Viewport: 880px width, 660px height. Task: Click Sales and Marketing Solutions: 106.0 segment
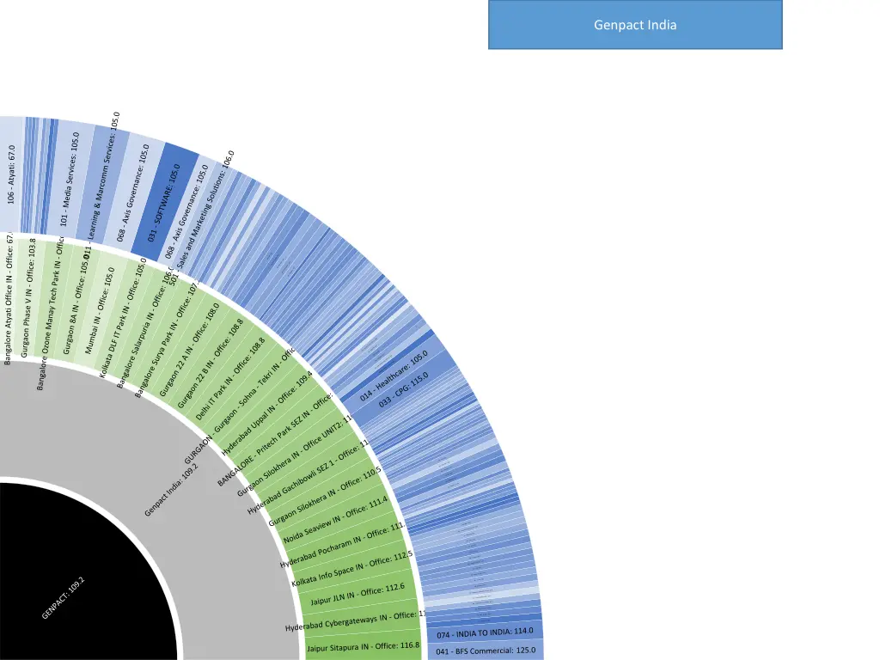(x=201, y=217)
